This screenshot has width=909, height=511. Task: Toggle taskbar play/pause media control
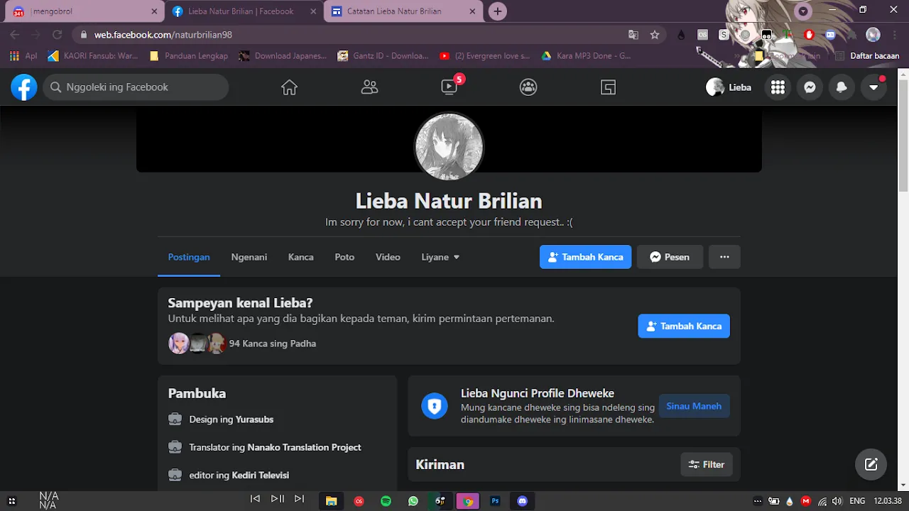point(278,499)
